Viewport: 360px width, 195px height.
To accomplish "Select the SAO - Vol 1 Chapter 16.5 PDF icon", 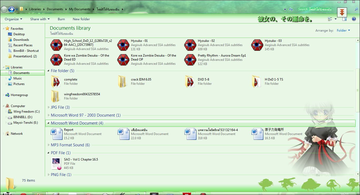I will click(x=56, y=163).
